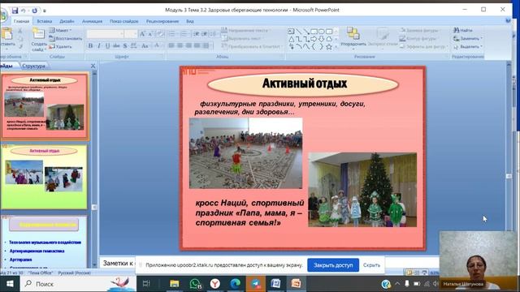Open the font size combo box
520x292 pixels.
pos(131,34)
